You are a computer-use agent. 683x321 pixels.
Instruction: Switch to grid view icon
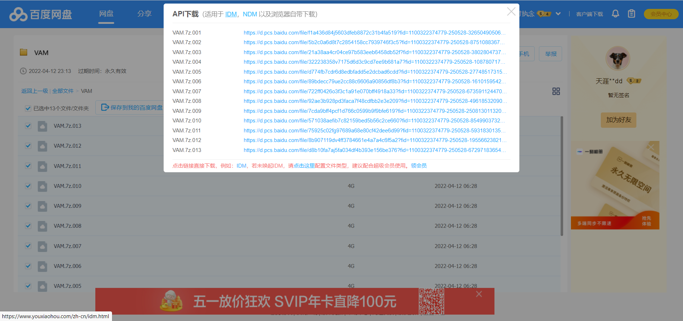(x=556, y=91)
